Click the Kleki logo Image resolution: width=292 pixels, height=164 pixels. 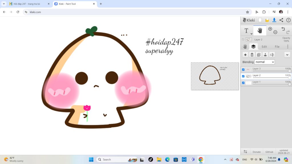(249, 20)
